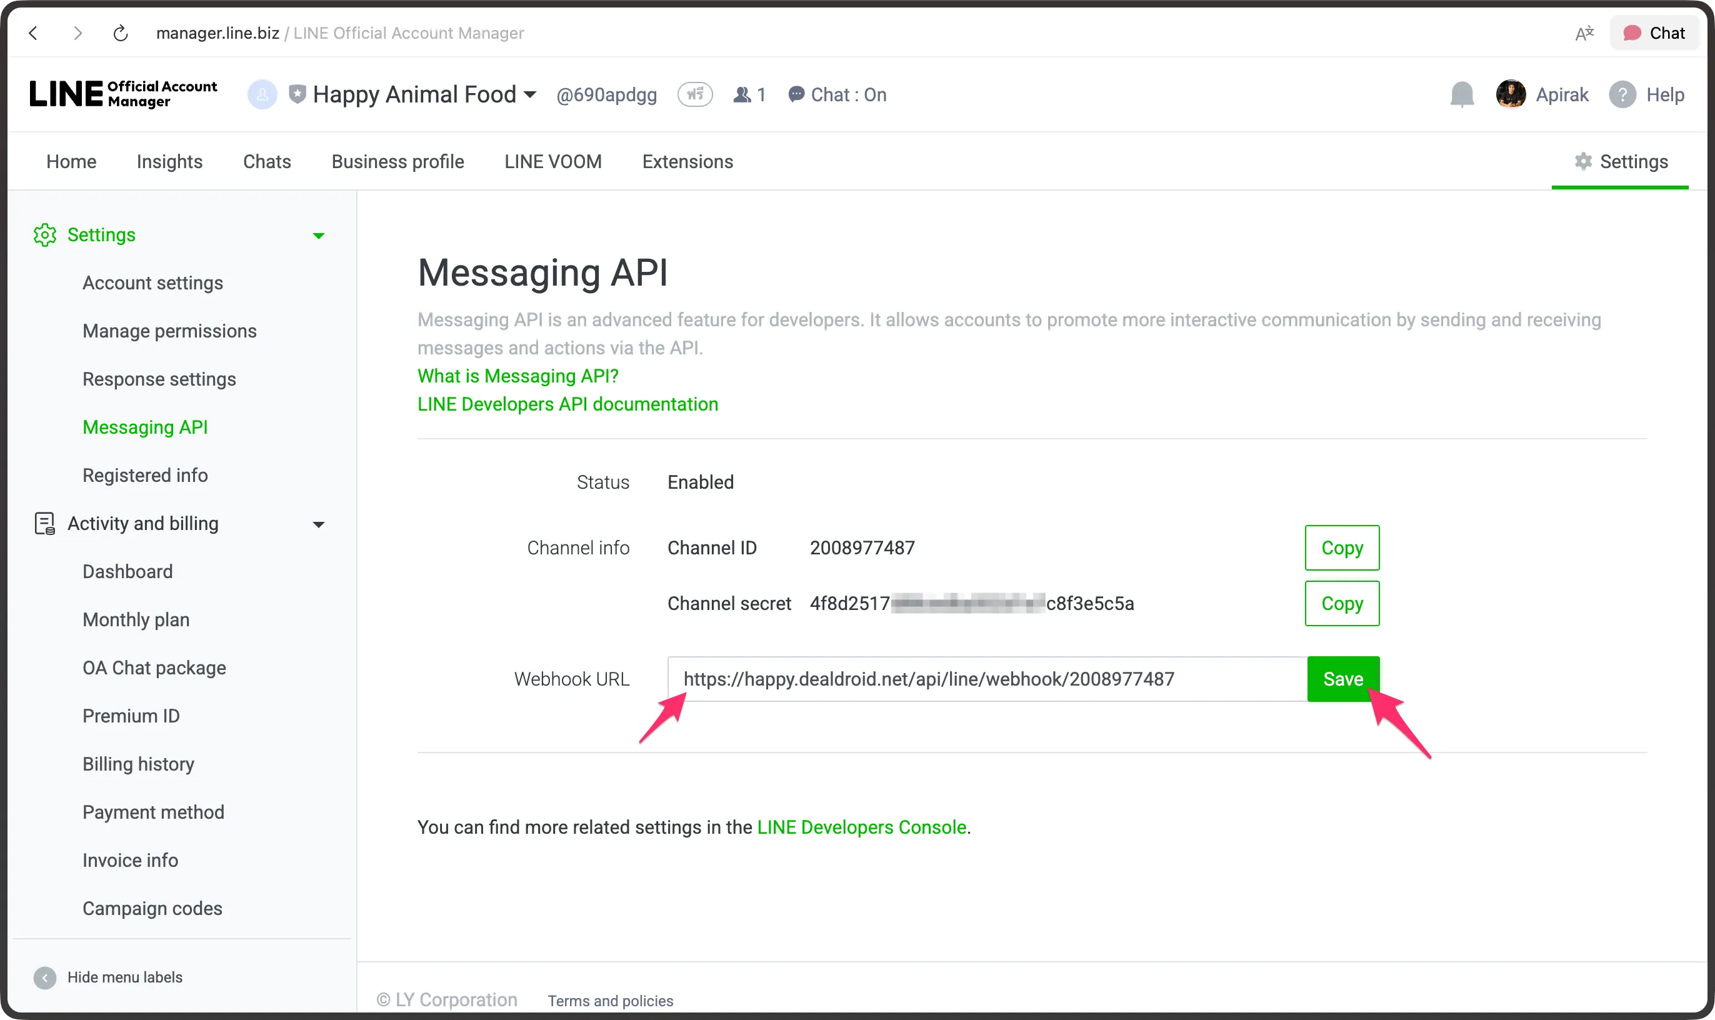Open the LINE VOOM tab
1715x1020 pixels.
tap(552, 161)
